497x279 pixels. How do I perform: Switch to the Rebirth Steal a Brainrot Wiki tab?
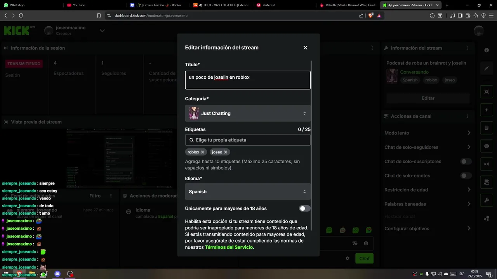tap(348, 5)
